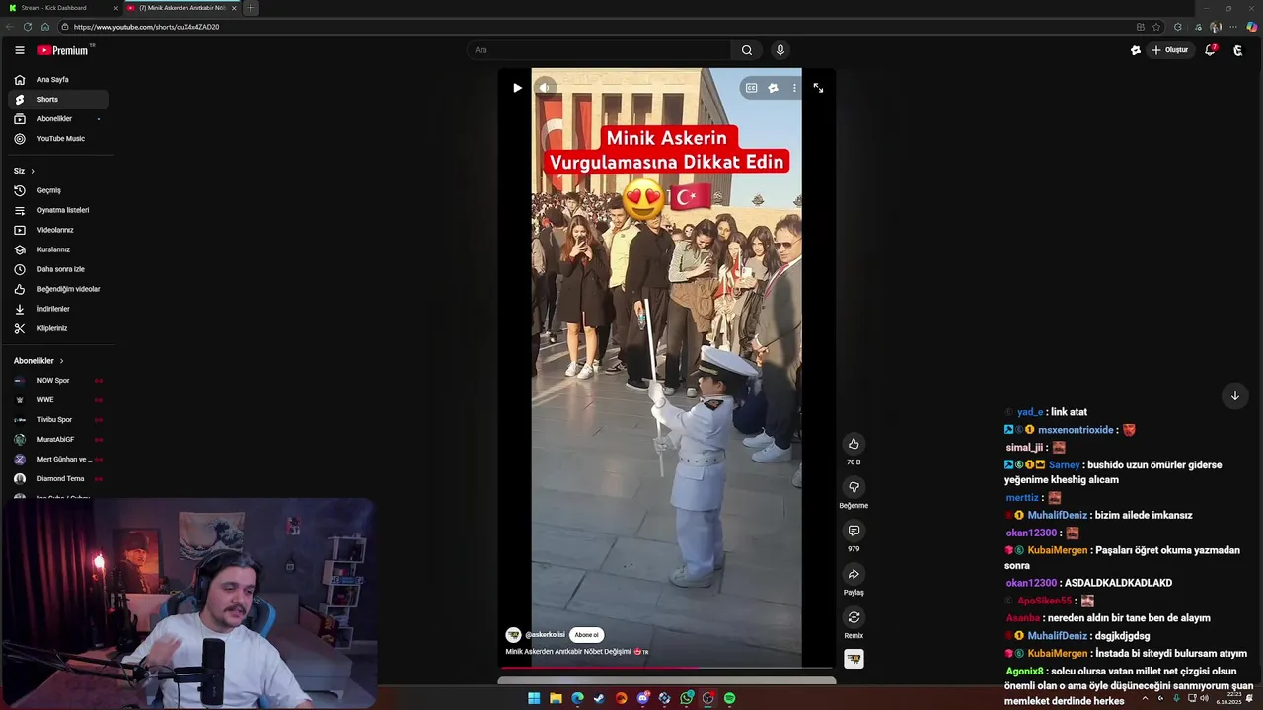Go to YouTube Premium home logo
Image resolution: width=1263 pixels, height=710 pixels.
click(64, 50)
